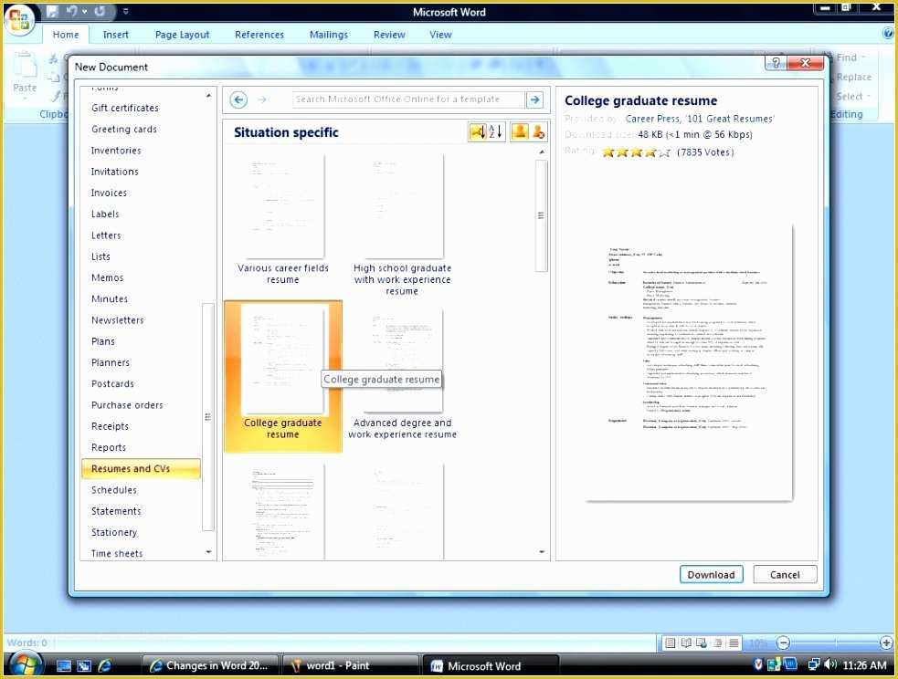Go to the References tab
The height and width of the screenshot is (679, 898).
pos(259,35)
